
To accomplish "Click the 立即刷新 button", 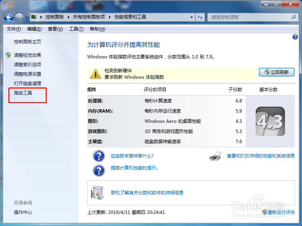I will 277,72.
